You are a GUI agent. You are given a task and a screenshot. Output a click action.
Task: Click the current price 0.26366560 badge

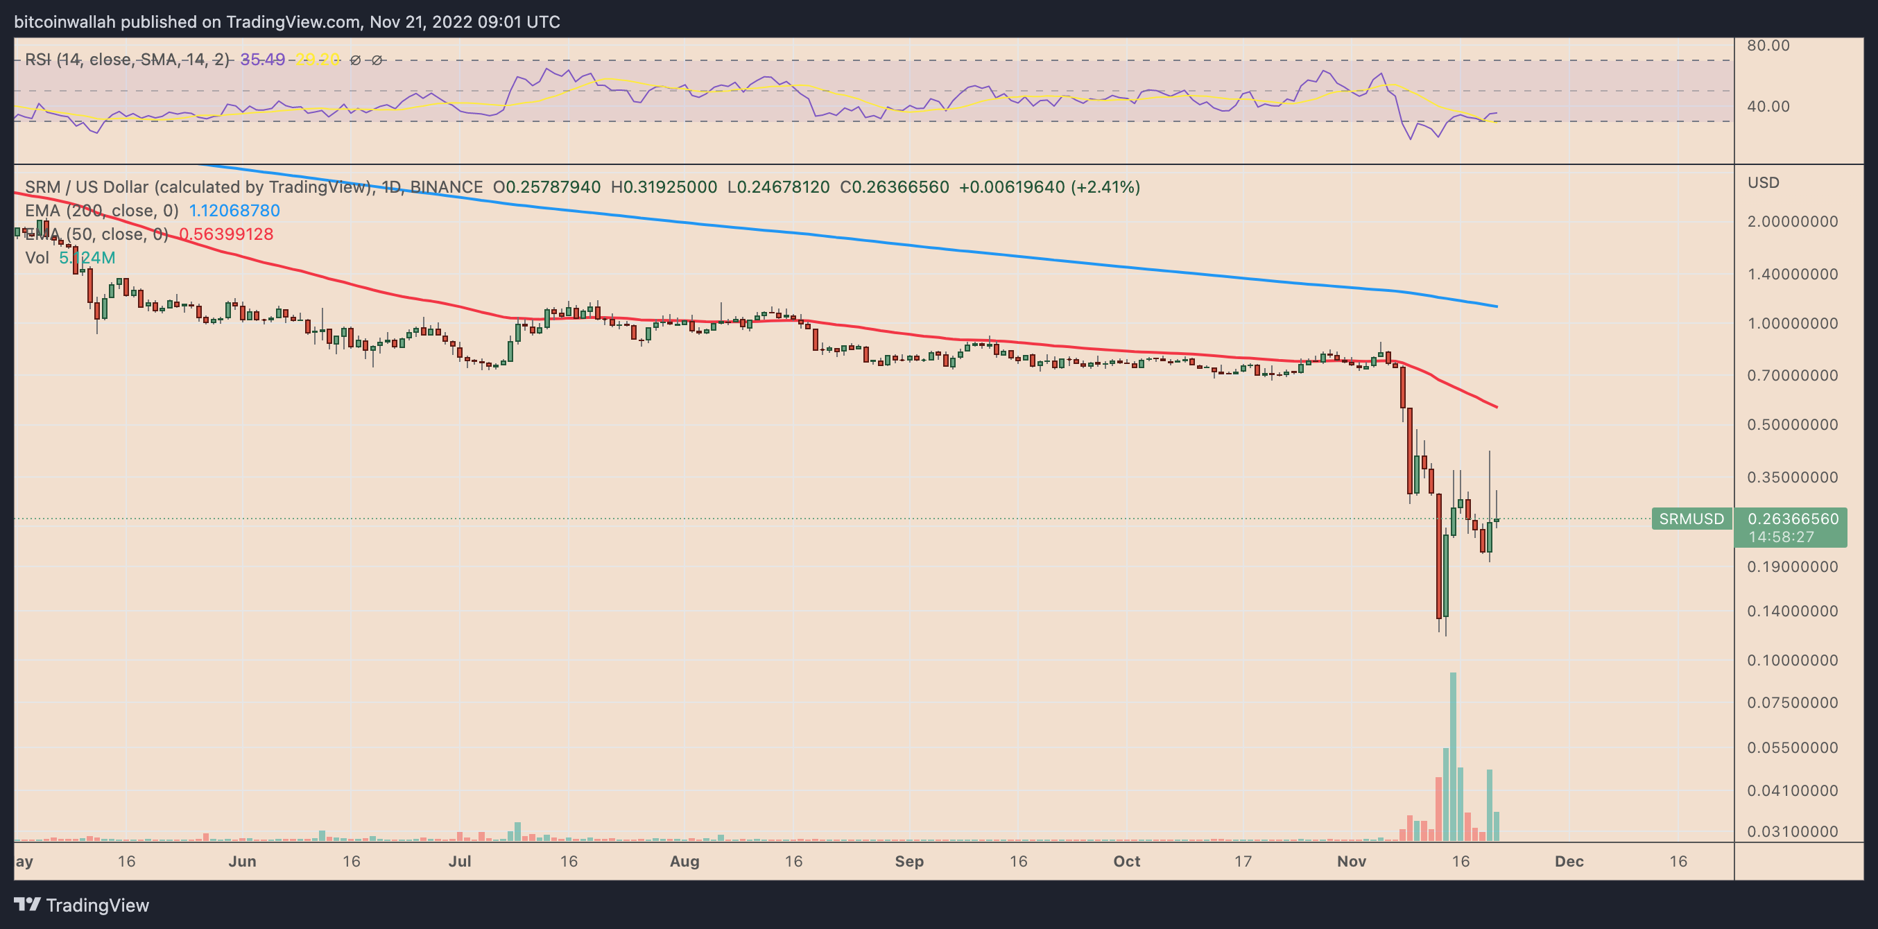1793,519
